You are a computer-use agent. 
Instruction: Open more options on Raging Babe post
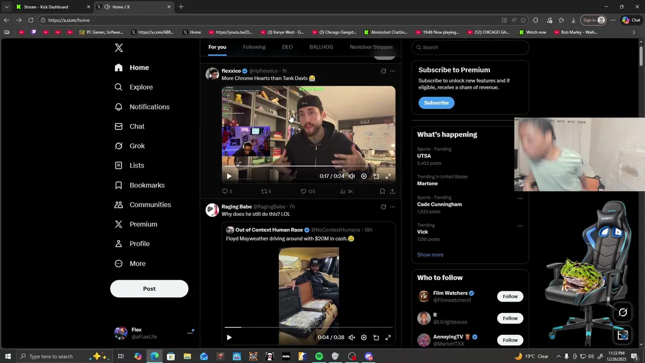click(393, 207)
